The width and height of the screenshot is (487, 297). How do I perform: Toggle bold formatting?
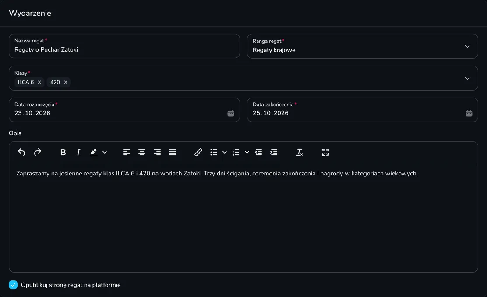(63, 152)
